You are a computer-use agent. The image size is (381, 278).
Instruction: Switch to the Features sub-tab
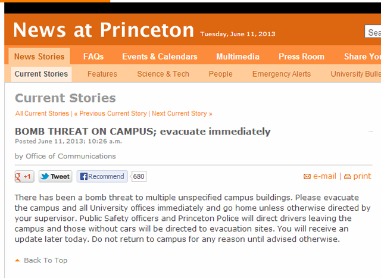point(102,74)
